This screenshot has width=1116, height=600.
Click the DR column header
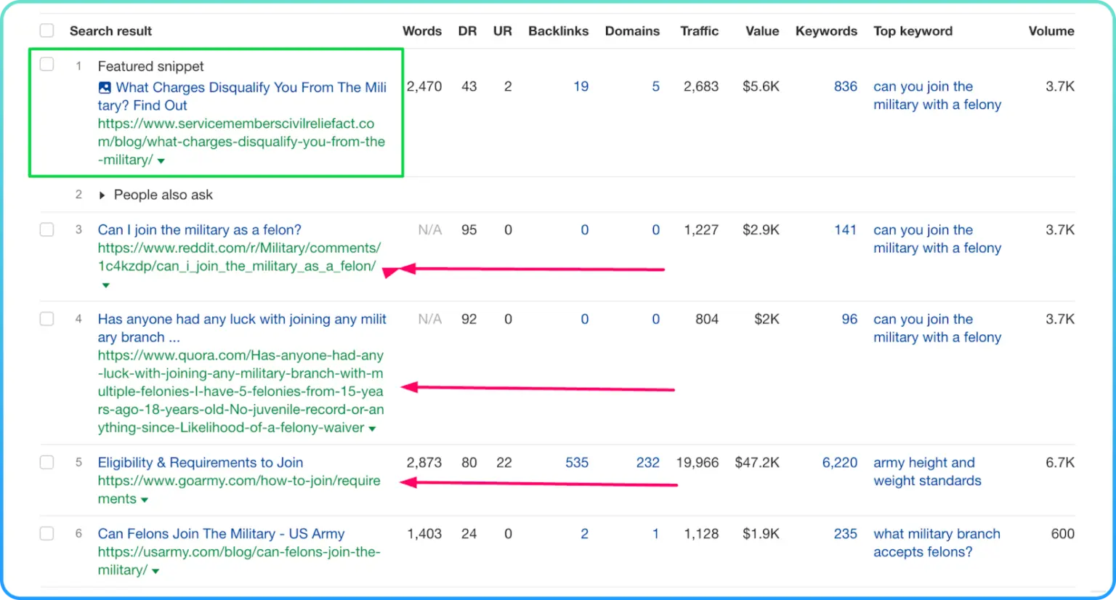click(467, 31)
